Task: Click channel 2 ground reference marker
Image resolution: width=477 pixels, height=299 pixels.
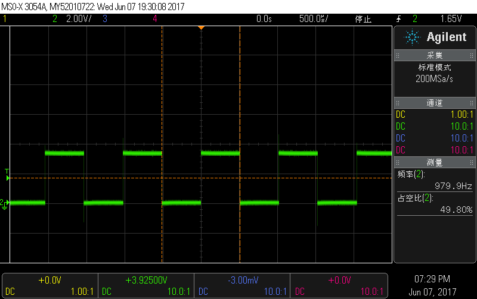Action: 5,204
